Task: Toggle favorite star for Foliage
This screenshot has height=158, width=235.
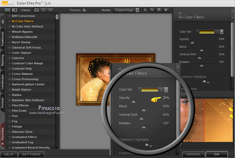Action: coord(9,126)
